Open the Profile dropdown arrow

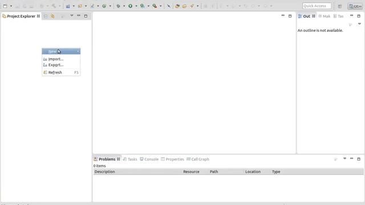pos(148,6)
